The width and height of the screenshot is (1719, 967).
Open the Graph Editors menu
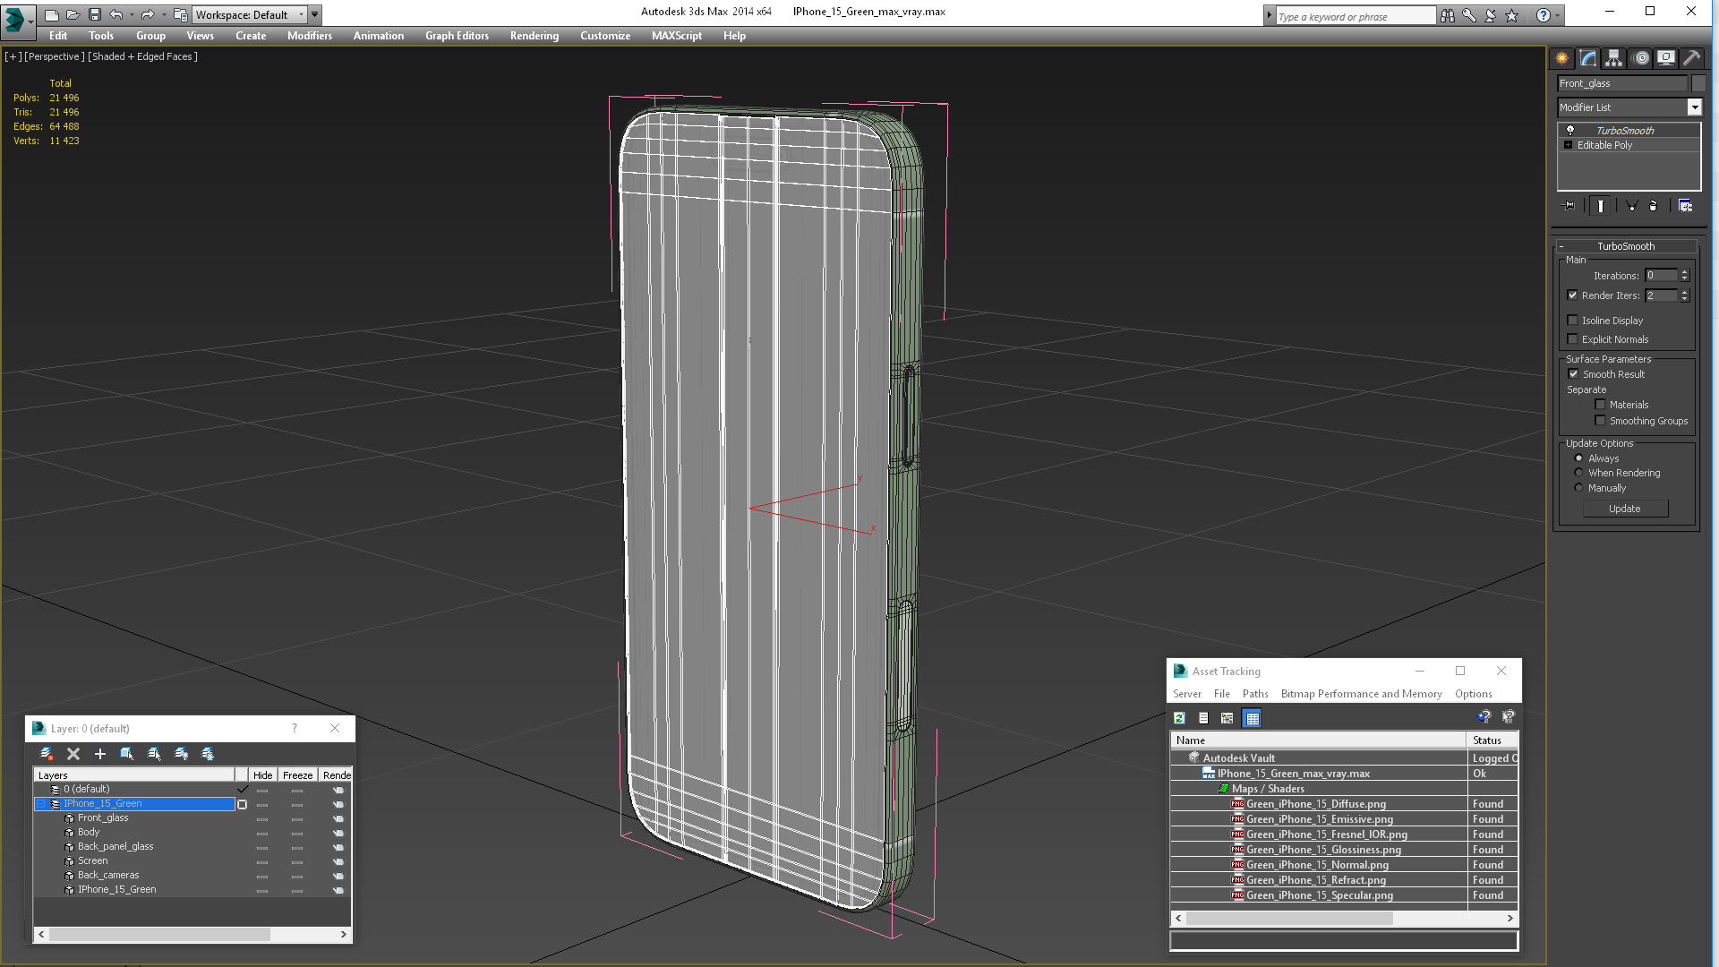[457, 36]
